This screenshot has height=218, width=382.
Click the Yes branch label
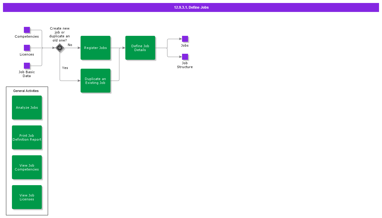(65, 68)
